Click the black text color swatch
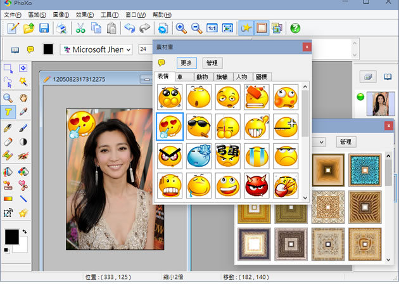This screenshot has width=399, height=286. [x=48, y=49]
